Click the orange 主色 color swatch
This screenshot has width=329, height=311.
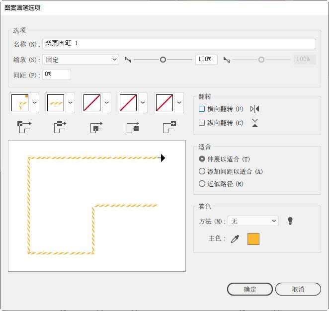click(253, 239)
